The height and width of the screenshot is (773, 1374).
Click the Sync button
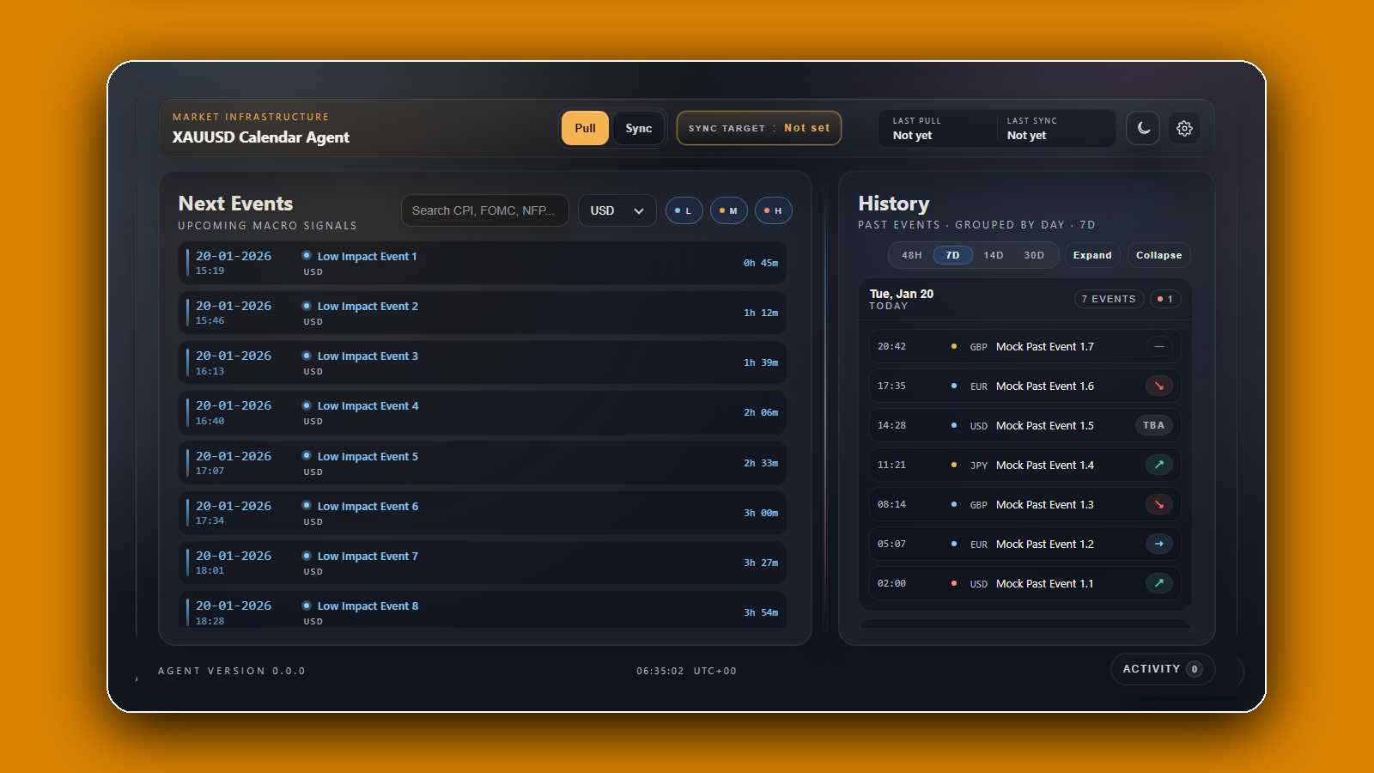click(x=639, y=128)
